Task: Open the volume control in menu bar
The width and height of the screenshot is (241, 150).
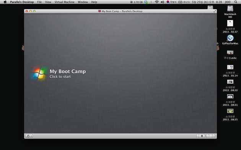Action: (162, 2)
